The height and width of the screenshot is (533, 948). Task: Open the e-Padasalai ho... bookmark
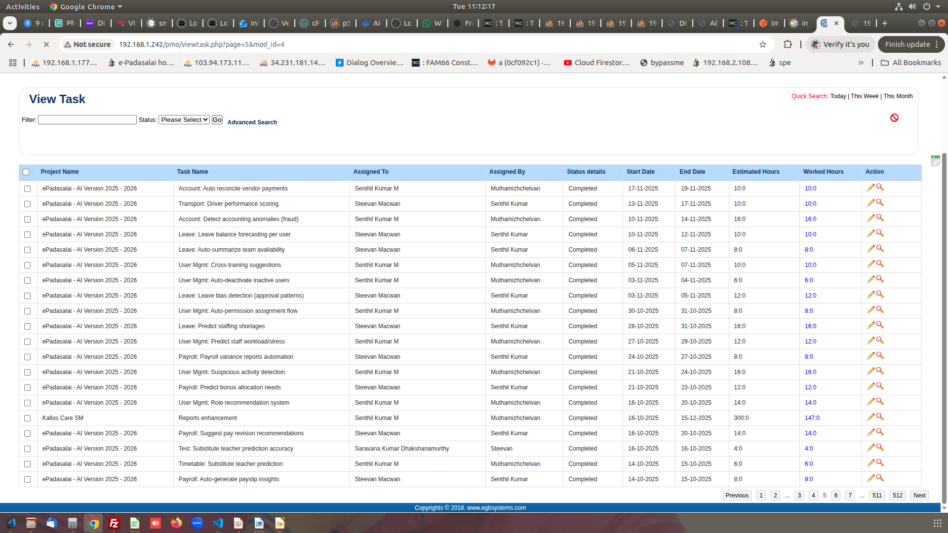pyautogui.click(x=141, y=63)
